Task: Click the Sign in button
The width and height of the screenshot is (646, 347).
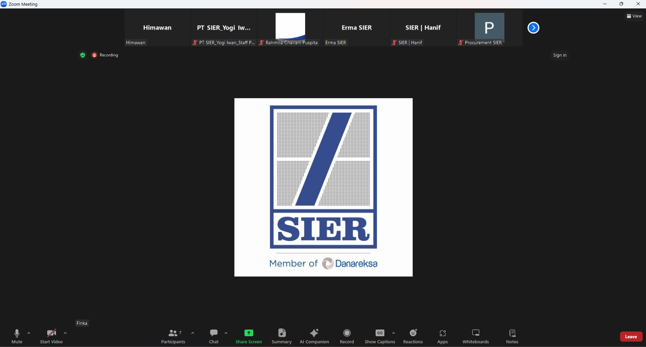Action: 560,55
